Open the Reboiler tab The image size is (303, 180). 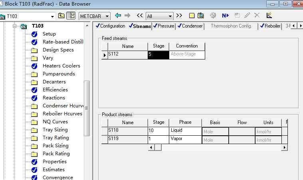click(x=270, y=26)
